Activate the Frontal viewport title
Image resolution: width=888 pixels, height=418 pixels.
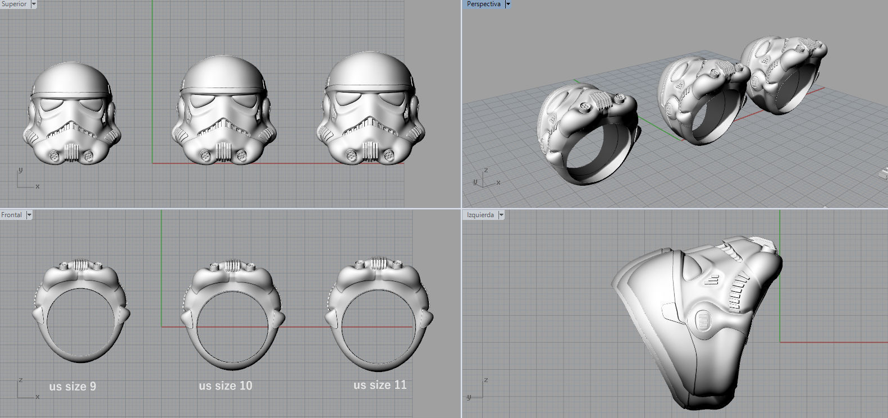(x=12, y=215)
